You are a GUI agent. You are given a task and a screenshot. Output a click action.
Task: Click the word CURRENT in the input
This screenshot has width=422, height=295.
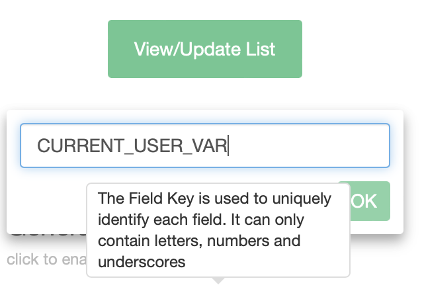tap(69, 146)
